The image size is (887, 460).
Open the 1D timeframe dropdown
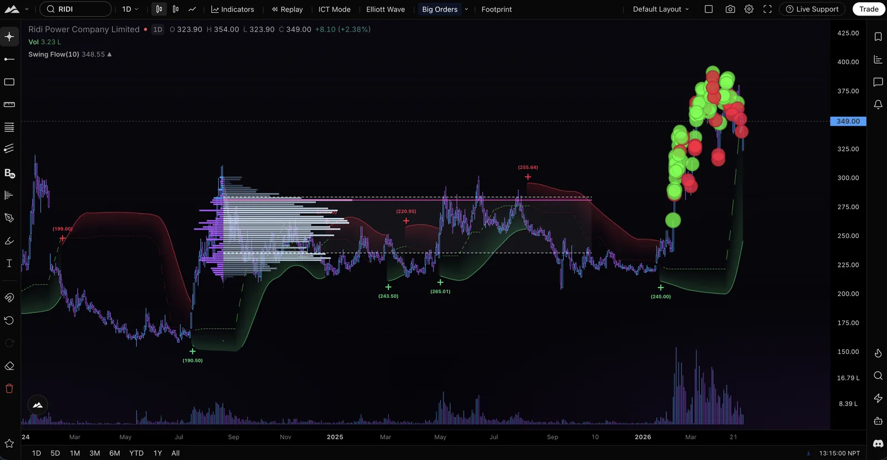pos(130,9)
